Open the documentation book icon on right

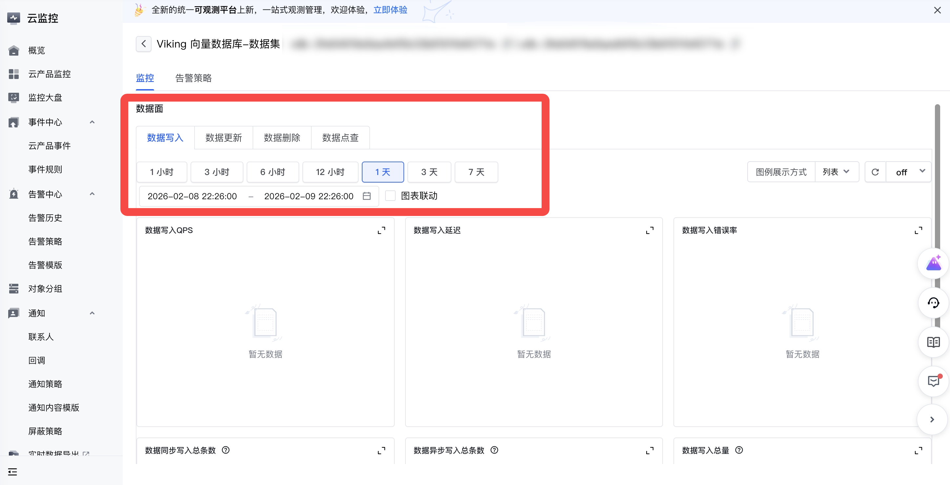click(933, 342)
